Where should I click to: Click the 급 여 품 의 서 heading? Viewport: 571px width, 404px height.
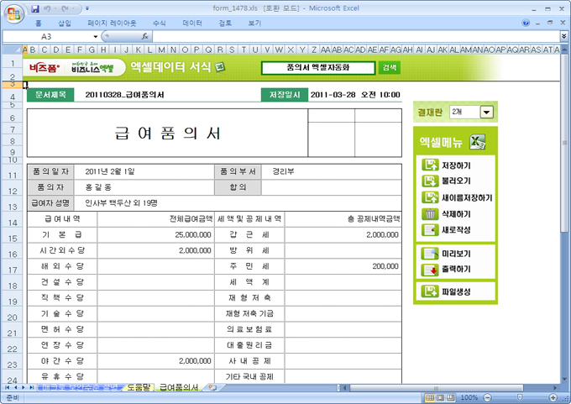[x=167, y=134]
